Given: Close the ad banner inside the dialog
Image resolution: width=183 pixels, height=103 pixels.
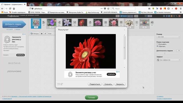Looking at the screenshot, I should pyautogui.click(x=119, y=72).
